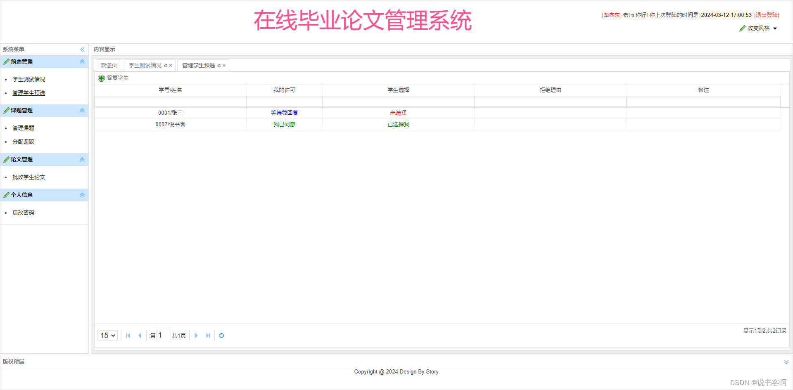Sort by 我的许可 column header
Screen dimensions: 793x390
pyautogui.click(x=284, y=90)
